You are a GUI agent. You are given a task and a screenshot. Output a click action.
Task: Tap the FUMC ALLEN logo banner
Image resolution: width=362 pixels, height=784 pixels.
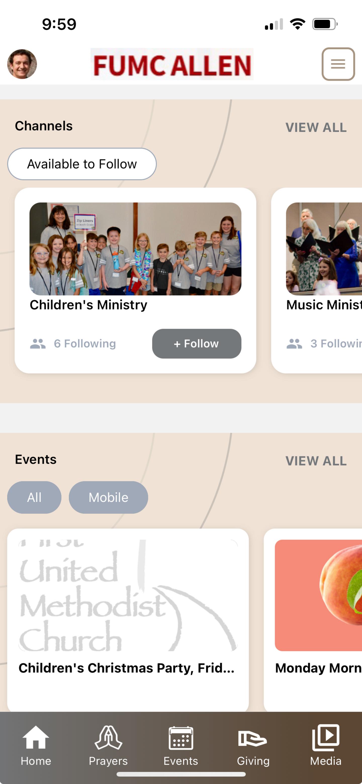click(x=172, y=64)
